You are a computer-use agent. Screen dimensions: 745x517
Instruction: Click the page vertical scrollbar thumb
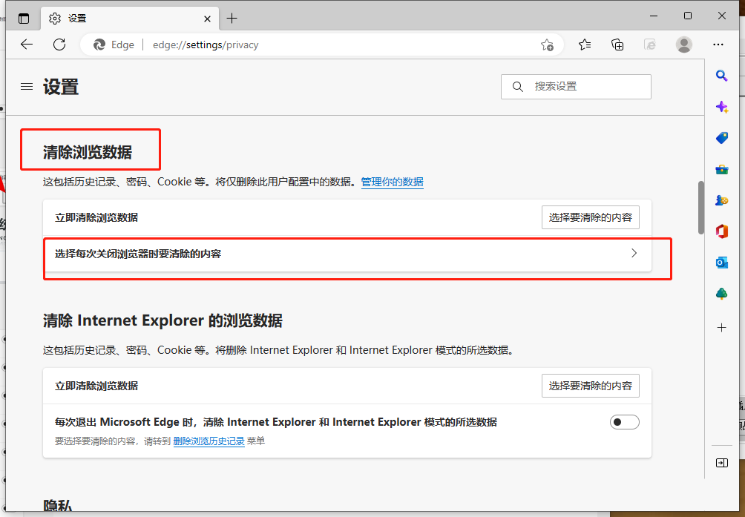coord(700,208)
